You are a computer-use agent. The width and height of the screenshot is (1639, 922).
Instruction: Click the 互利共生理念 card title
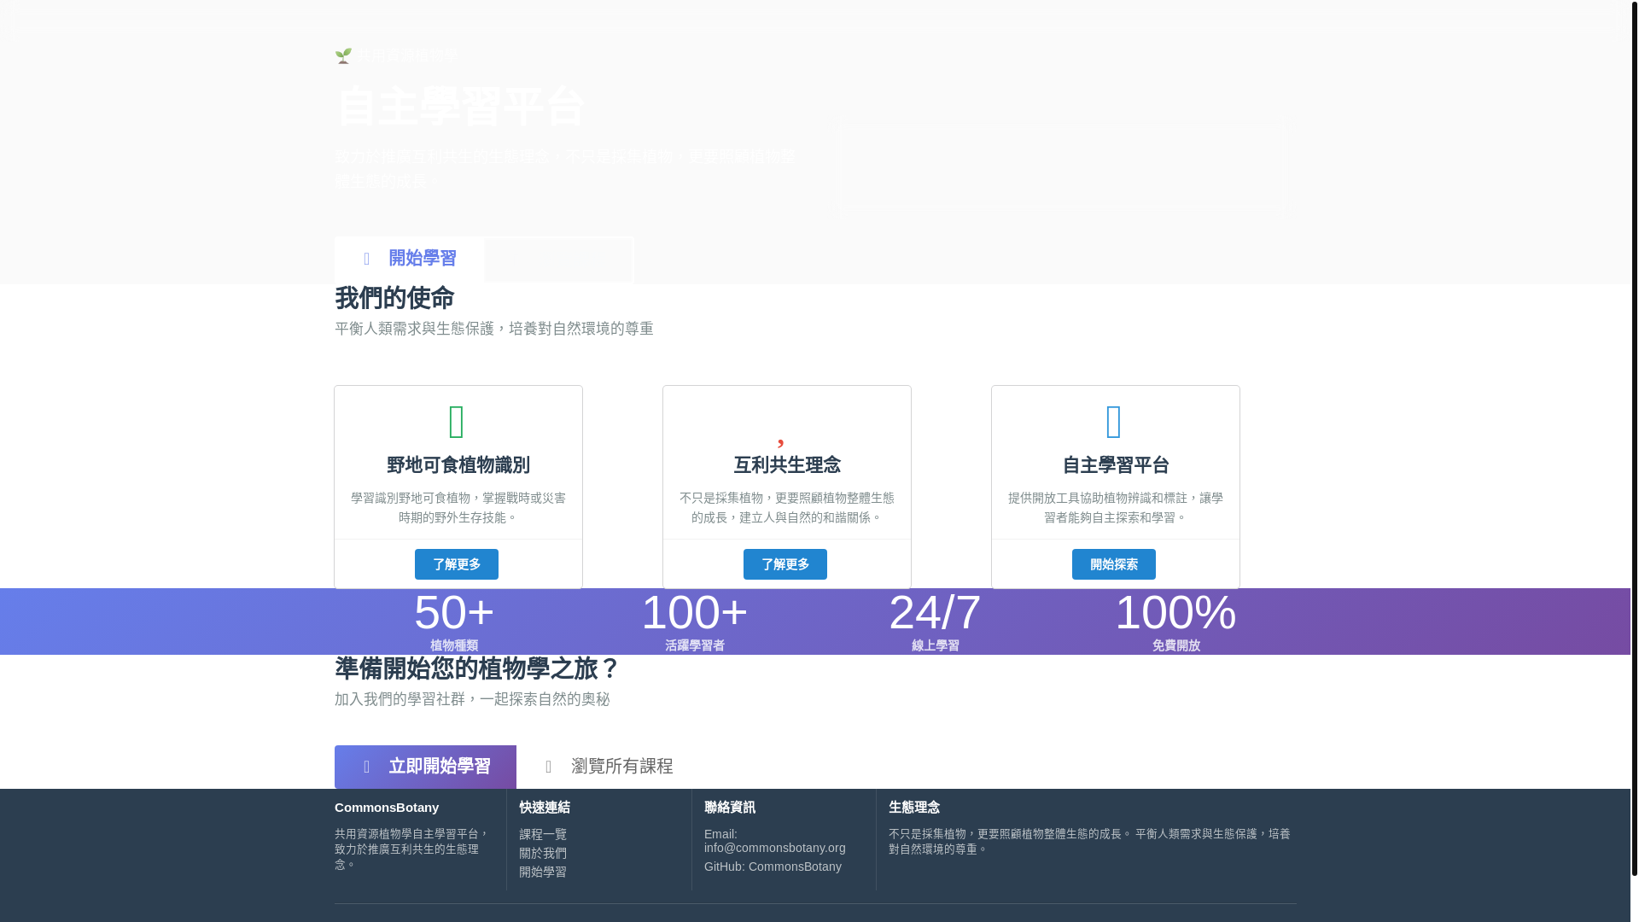787,465
